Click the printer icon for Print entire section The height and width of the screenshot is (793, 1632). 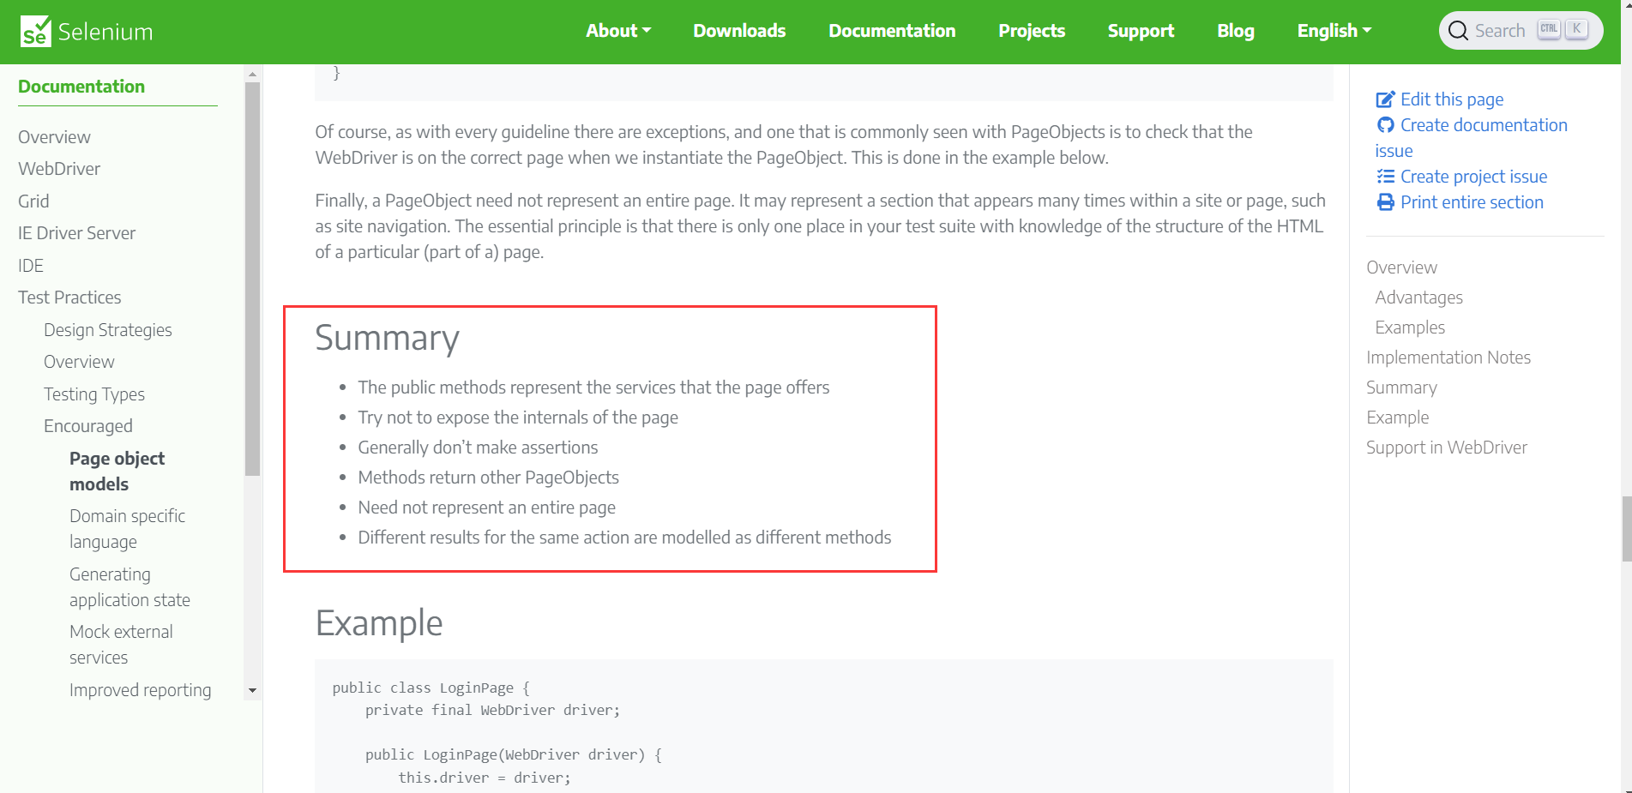1385,202
